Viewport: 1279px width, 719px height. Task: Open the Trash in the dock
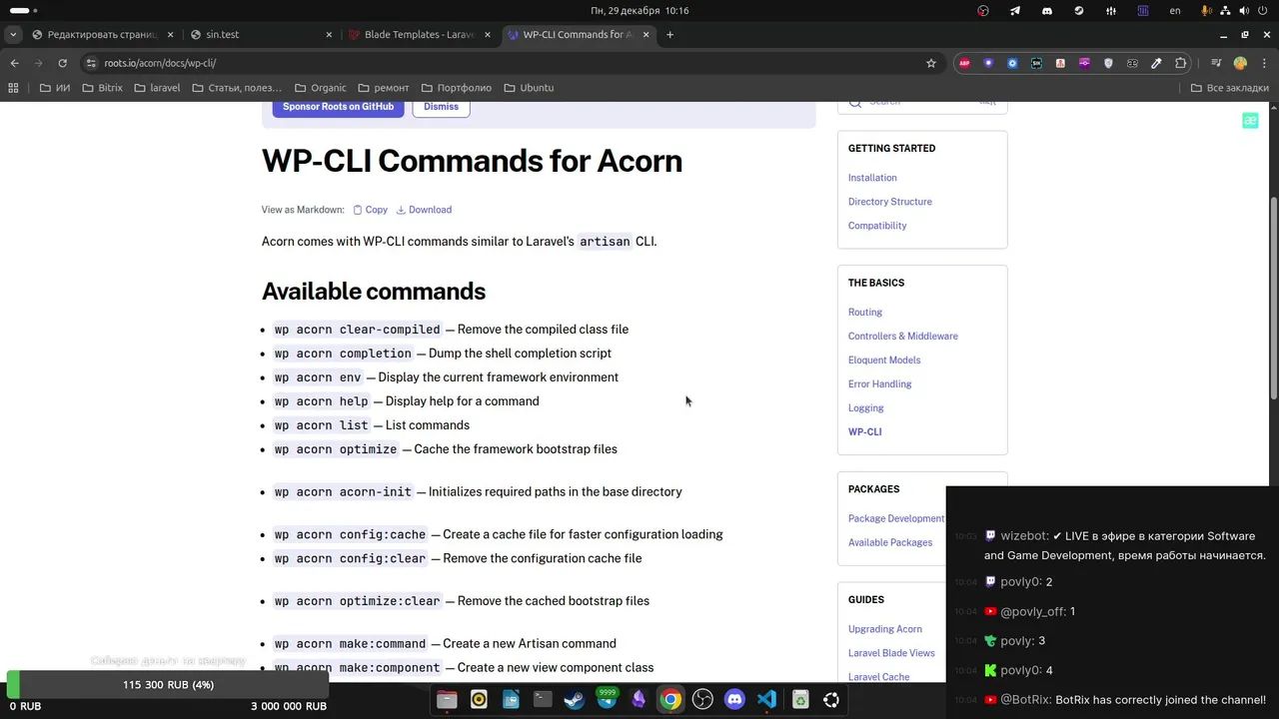coord(799,700)
